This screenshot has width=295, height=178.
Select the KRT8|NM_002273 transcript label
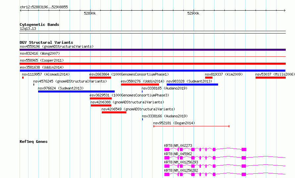[178, 146]
